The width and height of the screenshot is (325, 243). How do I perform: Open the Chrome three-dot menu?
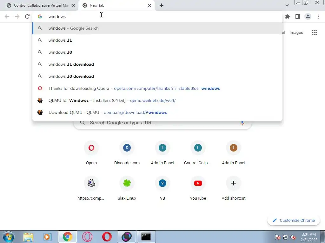pos(318,16)
